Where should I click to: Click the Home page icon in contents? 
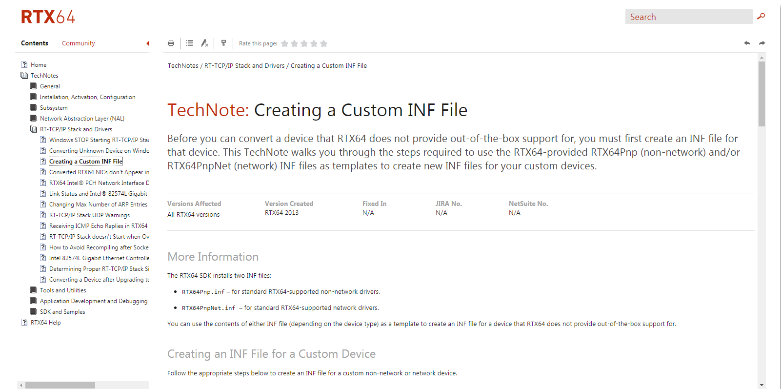(x=24, y=64)
